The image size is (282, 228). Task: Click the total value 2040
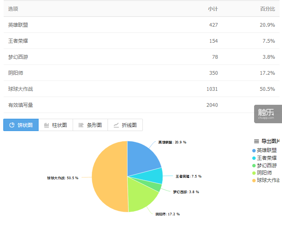click(x=212, y=105)
